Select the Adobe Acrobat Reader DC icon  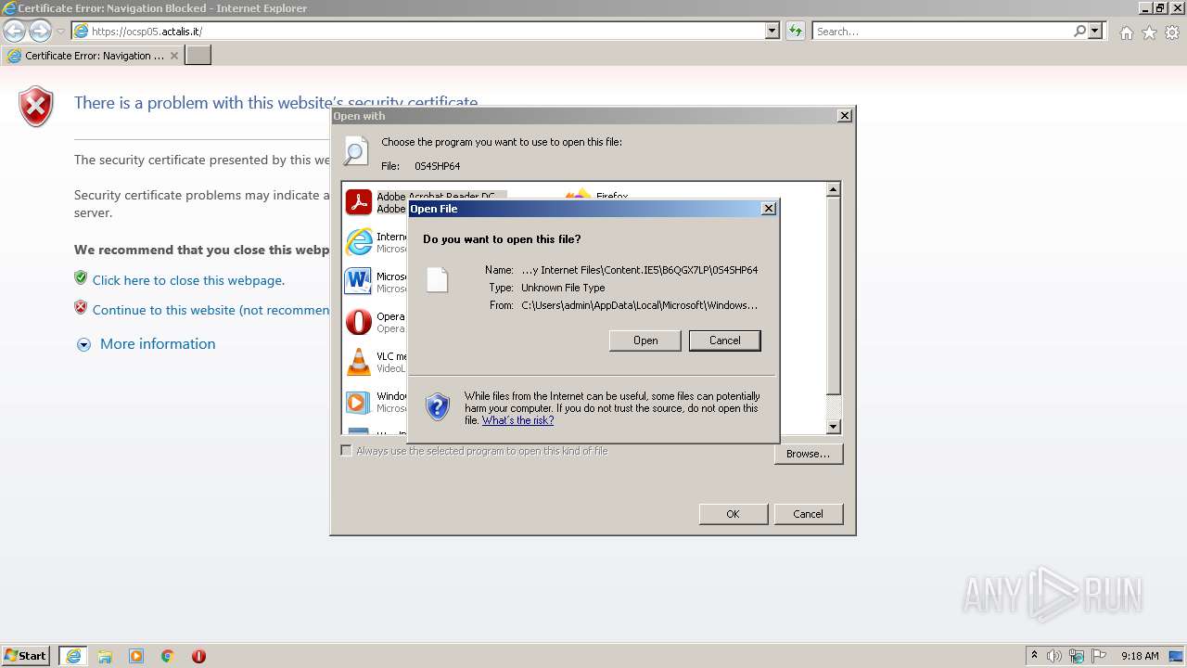coord(359,202)
